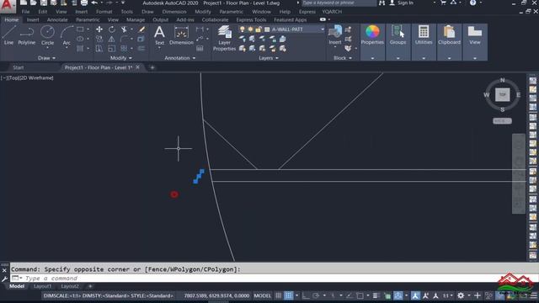Insert a Table from Annotation panel
This screenshot has height=303, width=539.
[x=200, y=49]
